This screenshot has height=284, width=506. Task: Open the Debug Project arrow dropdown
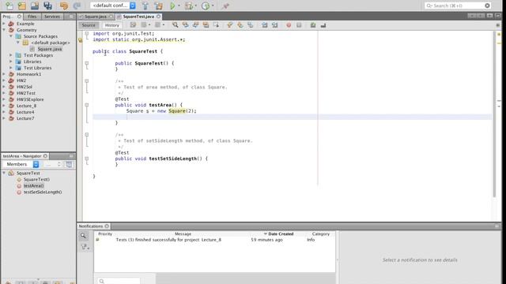195,6
